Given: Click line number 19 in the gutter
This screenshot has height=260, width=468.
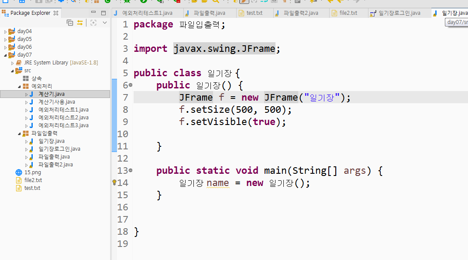Looking at the screenshot, I should 122,244.
